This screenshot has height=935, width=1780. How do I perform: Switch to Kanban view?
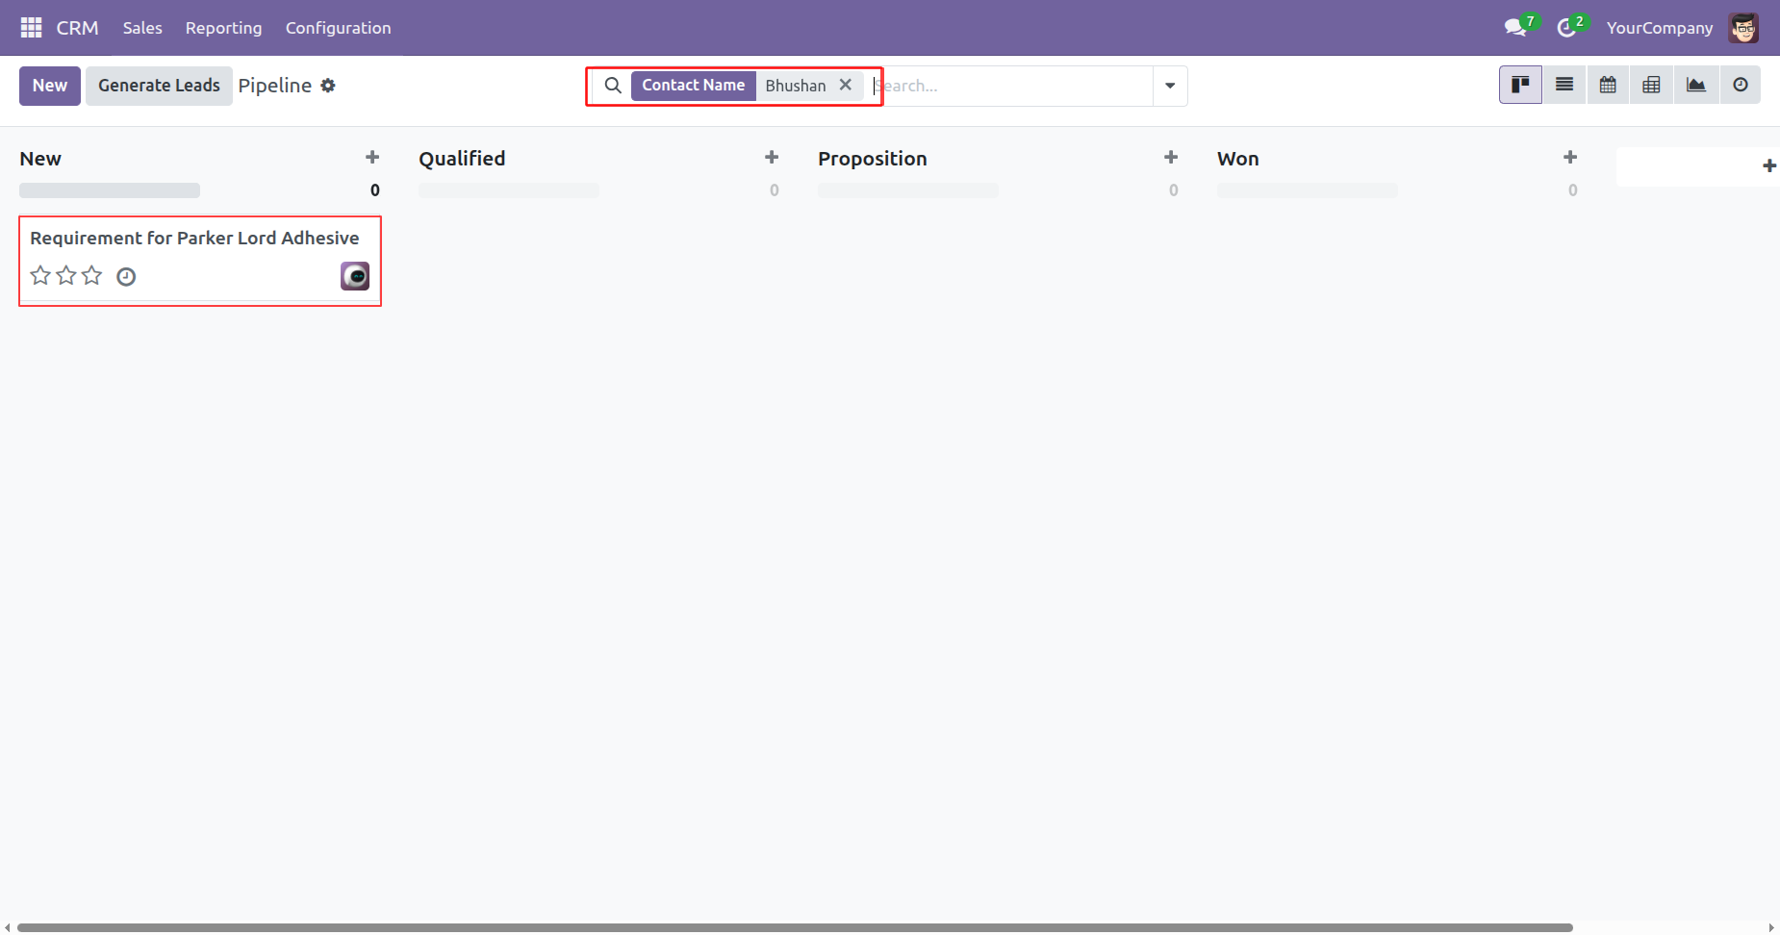(1520, 85)
